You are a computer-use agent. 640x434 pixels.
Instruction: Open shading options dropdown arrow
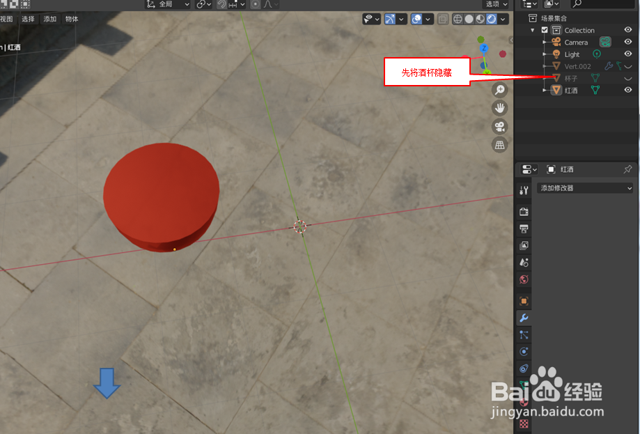(504, 19)
